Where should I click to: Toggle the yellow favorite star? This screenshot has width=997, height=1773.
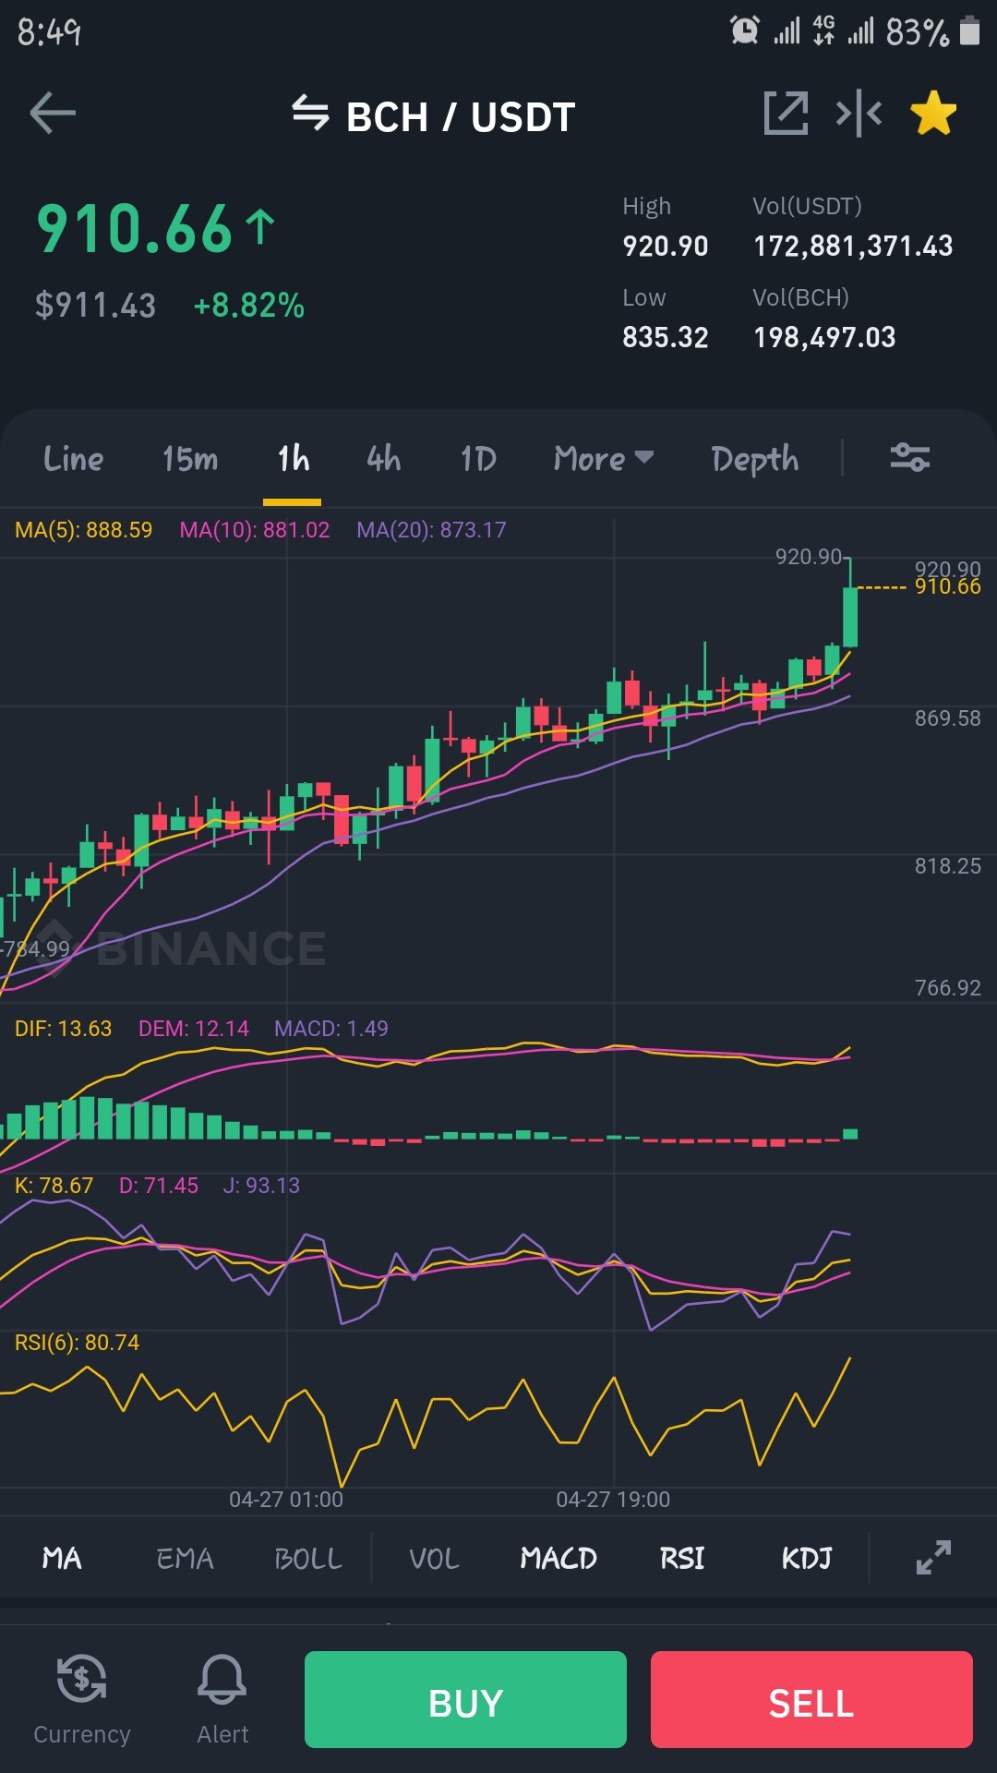click(933, 114)
